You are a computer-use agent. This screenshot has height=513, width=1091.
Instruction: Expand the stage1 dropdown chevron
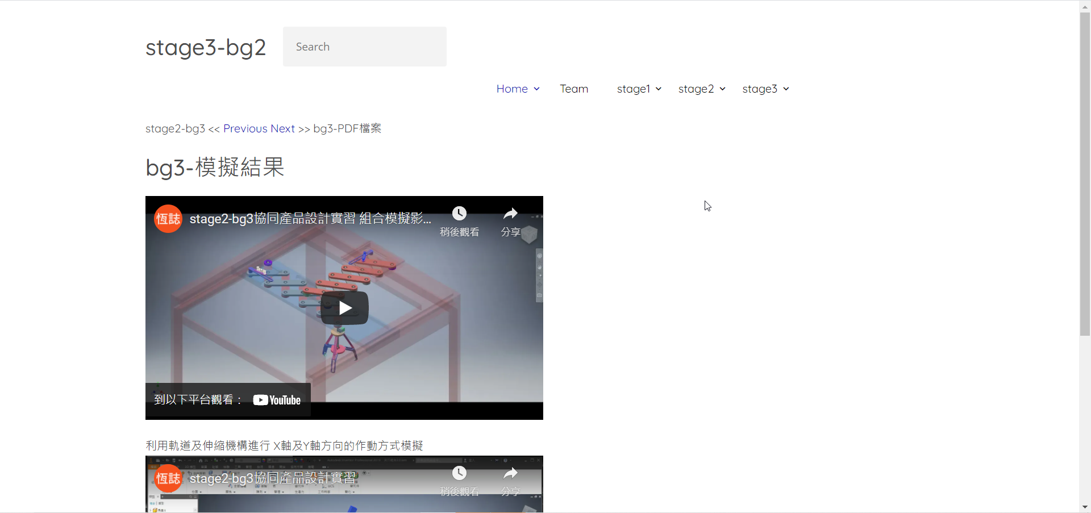[x=659, y=89]
